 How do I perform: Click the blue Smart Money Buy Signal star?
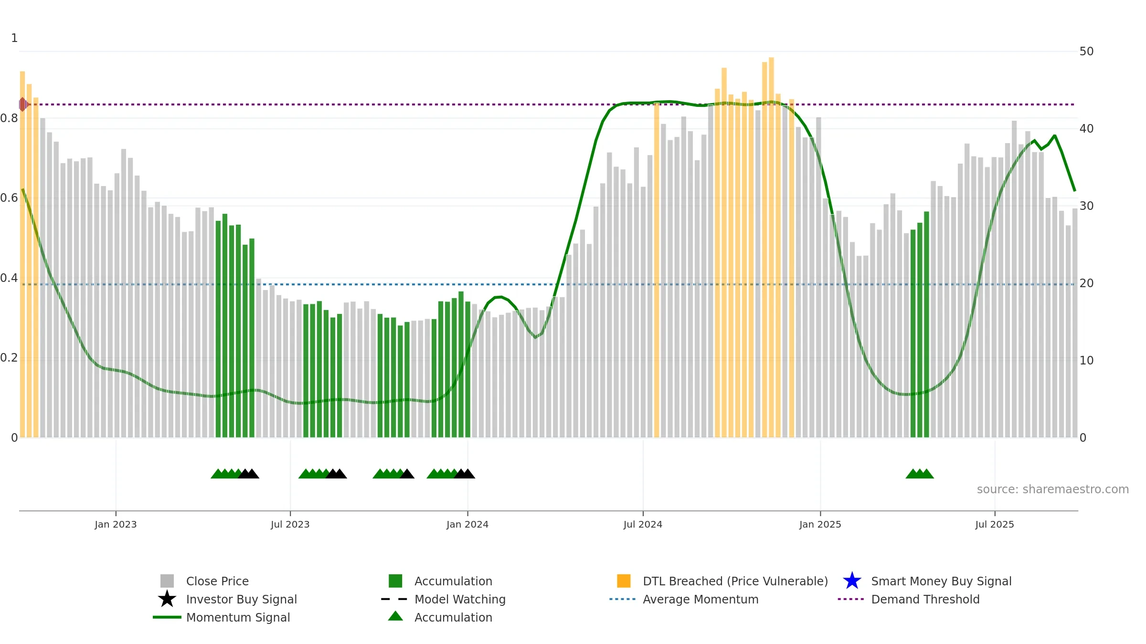click(x=852, y=581)
